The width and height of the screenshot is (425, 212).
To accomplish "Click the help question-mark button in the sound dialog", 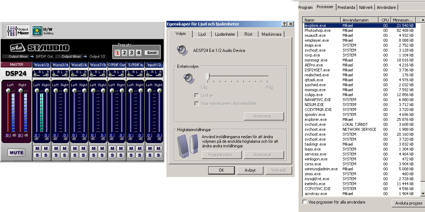I will click(284, 24).
